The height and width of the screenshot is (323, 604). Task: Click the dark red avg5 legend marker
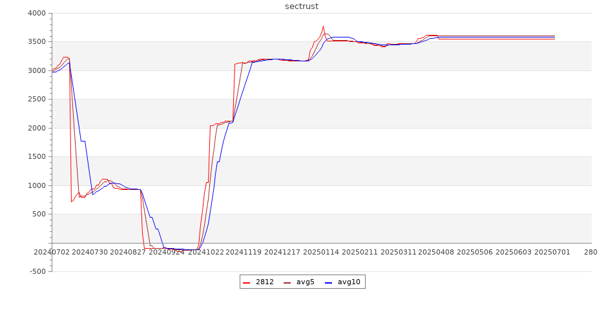287,282
